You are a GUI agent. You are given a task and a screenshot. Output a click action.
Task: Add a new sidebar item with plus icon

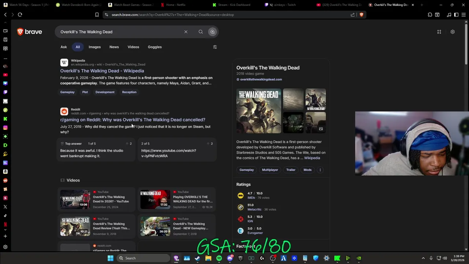(x=5, y=236)
